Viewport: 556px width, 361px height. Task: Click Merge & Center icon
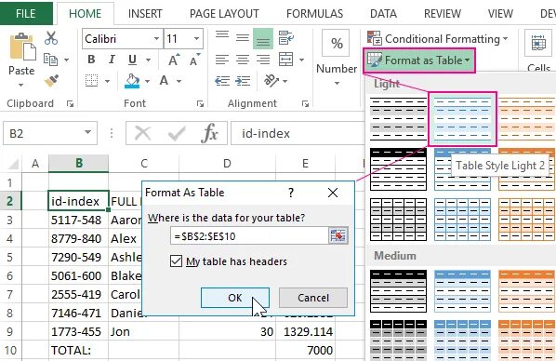pyautogui.click(x=285, y=60)
